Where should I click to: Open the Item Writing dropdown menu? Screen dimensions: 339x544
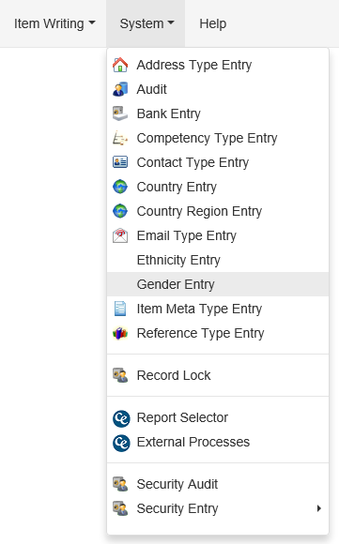[x=54, y=23]
